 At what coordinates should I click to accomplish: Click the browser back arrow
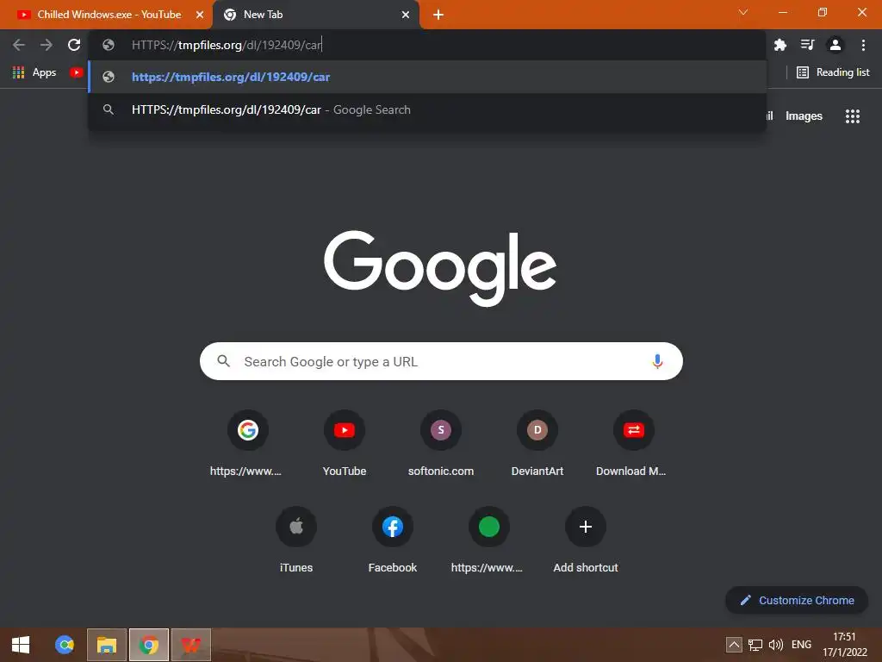[19, 45]
